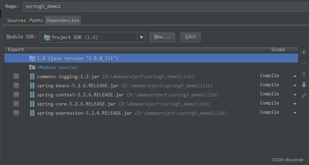Click the jar icon beside spring-beans-5.2.6.RELEASE.jar
309x165 pixels.
32,86
